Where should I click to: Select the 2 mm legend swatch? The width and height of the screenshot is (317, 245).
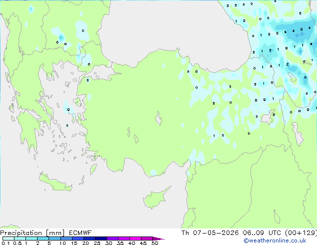(43, 238)
